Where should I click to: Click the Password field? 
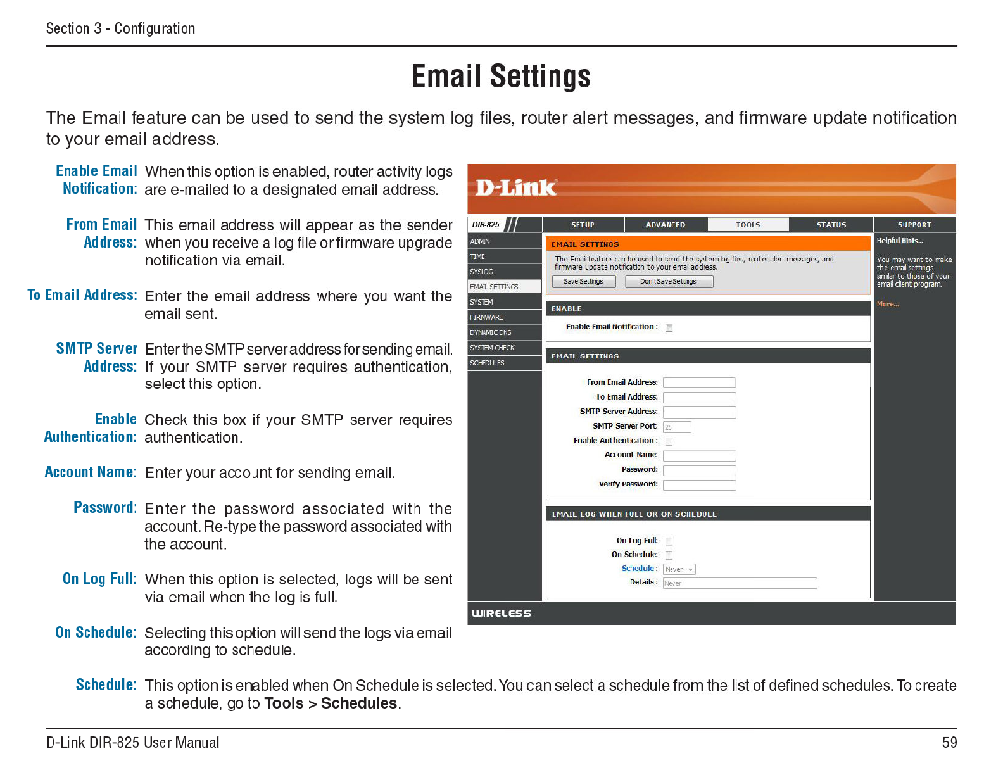(699, 470)
